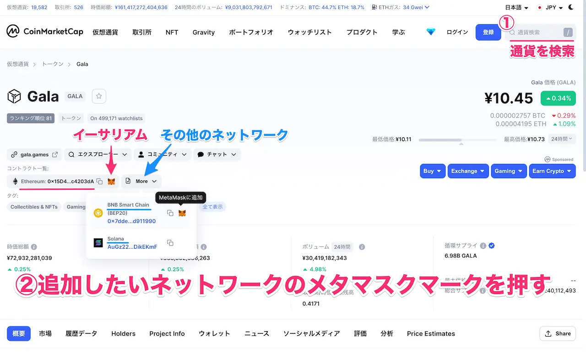Click the 仮想通貨 breadcrumb link
586x354 pixels.
tap(18, 64)
